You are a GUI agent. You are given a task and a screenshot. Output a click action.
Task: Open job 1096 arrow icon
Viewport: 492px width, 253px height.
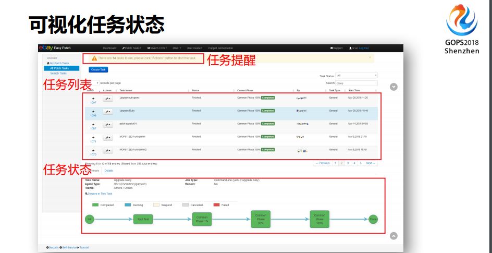[93, 112]
